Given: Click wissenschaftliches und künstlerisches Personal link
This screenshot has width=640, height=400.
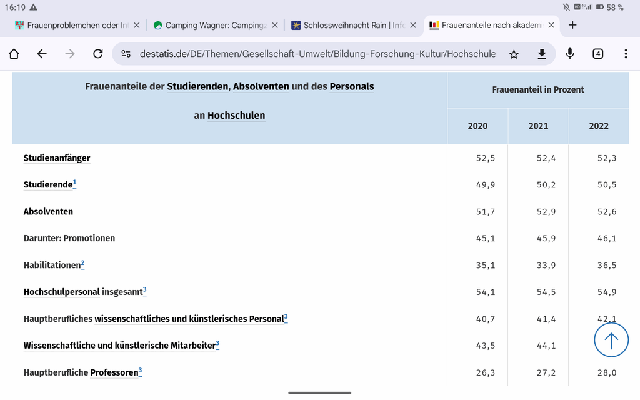Looking at the screenshot, I should click(x=189, y=319).
